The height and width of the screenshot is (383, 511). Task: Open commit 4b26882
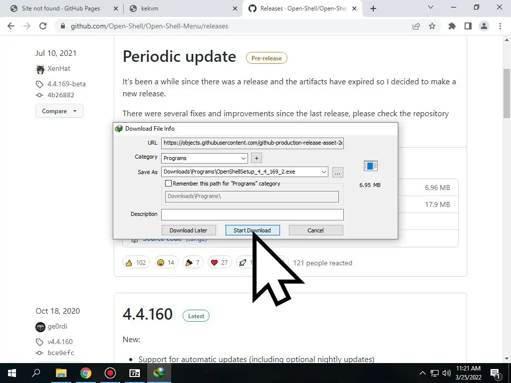click(x=60, y=95)
